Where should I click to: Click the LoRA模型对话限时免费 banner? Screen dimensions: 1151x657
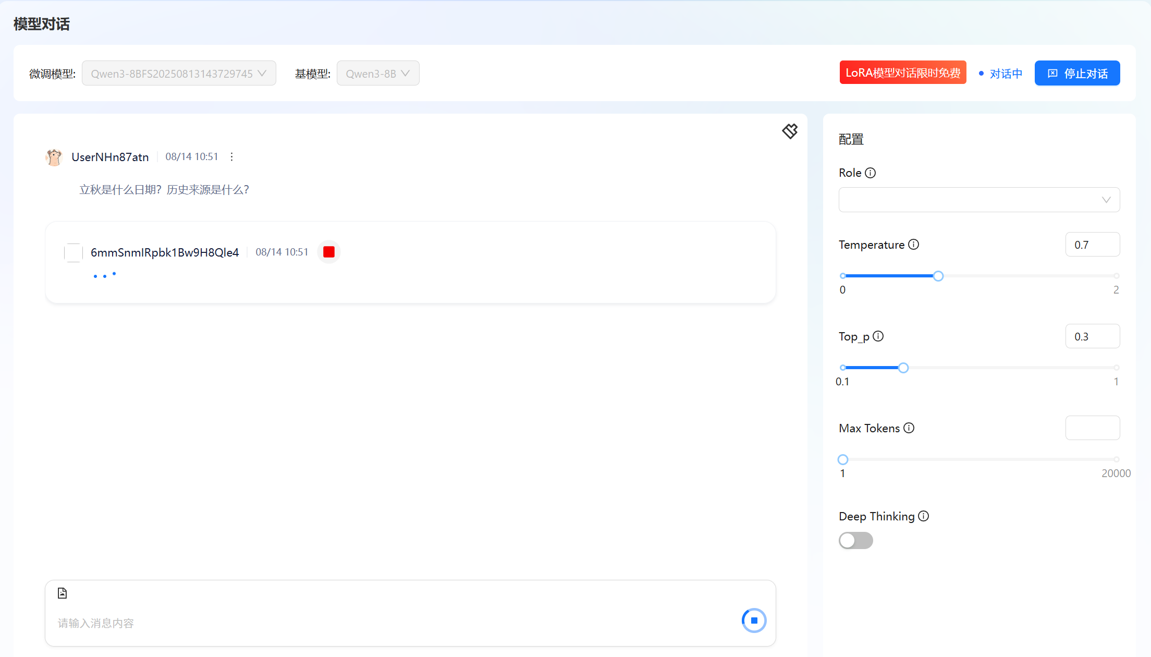pyautogui.click(x=902, y=72)
